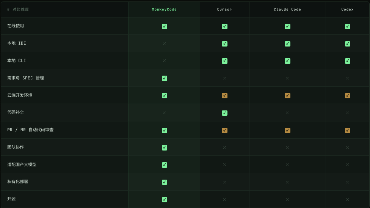The height and width of the screenshot is (208, 370).
Task: Click Codex cross mark for 私有化部署
Action: tap(347, 182)
